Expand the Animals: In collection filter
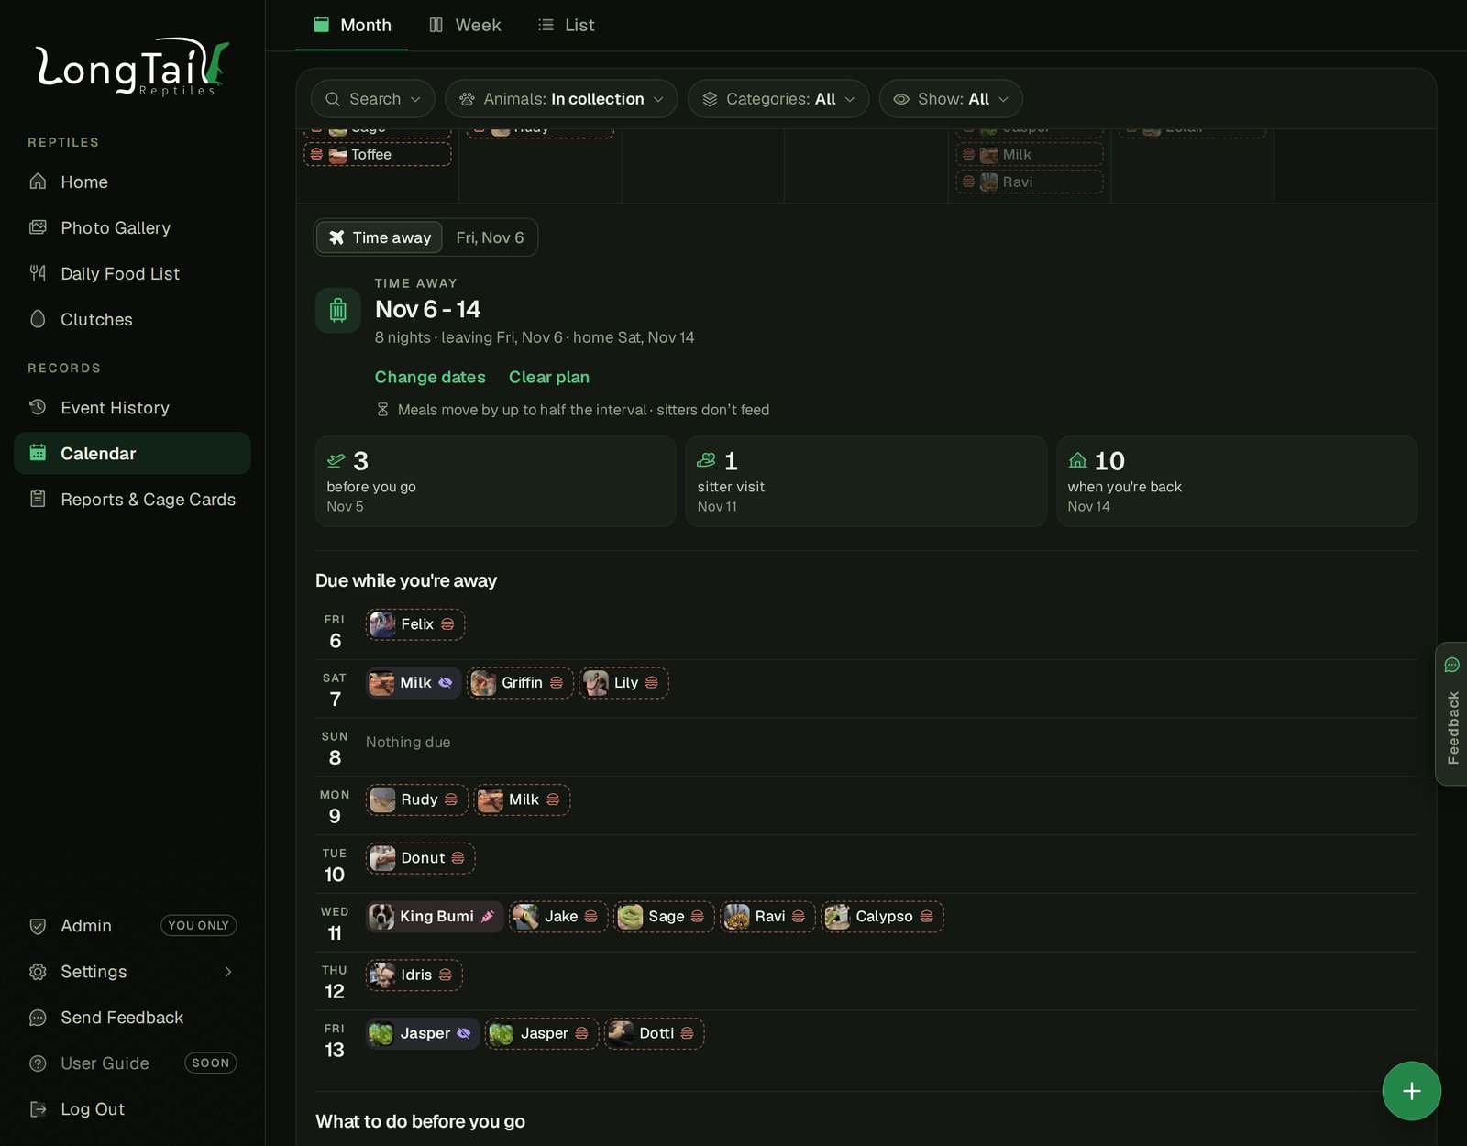The height and width of the screenshot is (1146, 1467). click(561, 99)
